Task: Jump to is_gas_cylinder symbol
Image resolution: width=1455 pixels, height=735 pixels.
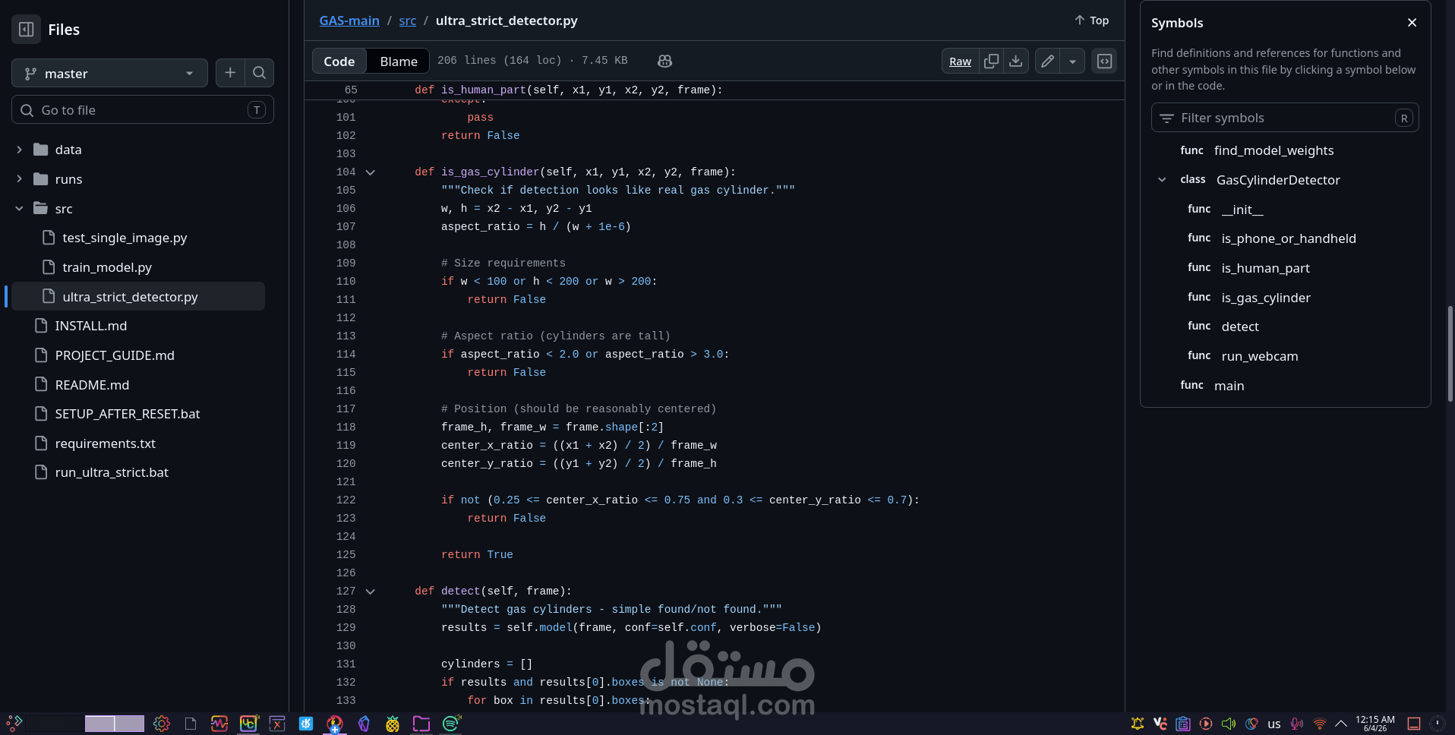Action: pos(1265,298)
